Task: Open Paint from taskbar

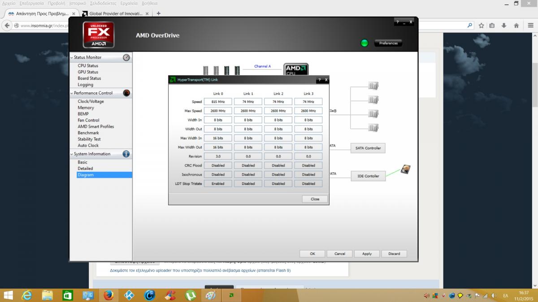Action: pyautogui.click(x=211, y=295)
